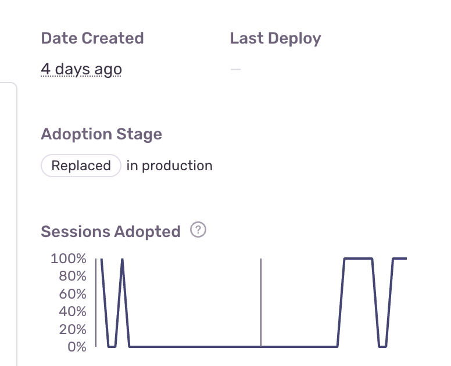Viewport: 451px width, 366px height.
Task: Click the 20% y-axis label
Action: [x=72, y=329]
